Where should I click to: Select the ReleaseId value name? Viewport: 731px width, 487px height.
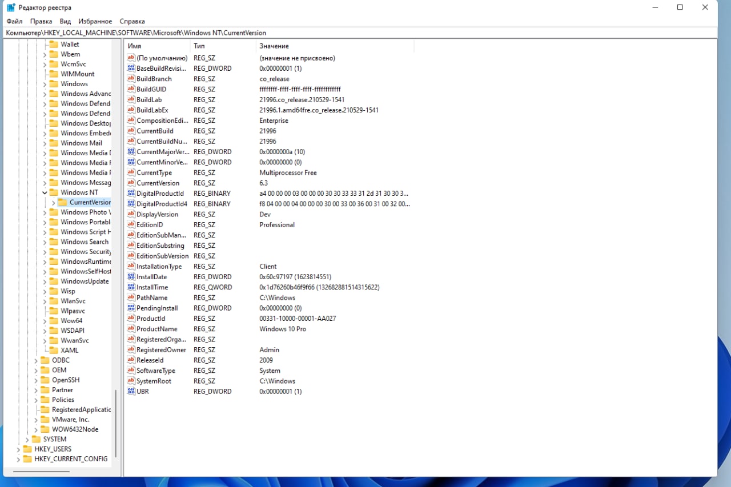point(150,360)
